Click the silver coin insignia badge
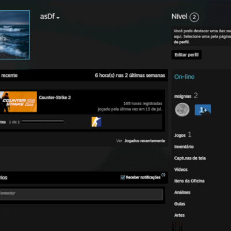The width and height of the screenshot is (231, 231). coord(182,110)
